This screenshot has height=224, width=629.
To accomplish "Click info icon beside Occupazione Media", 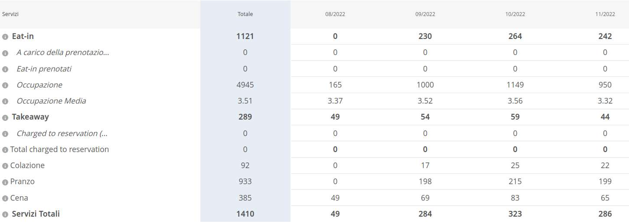I will coord(5,101).
